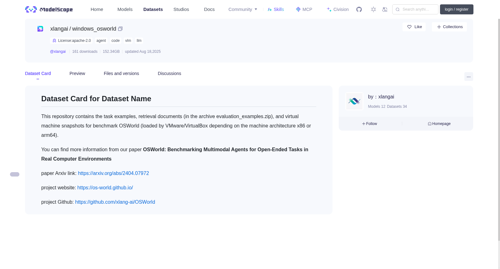Open the GitHub icon link
This screenshot has height=269, width=500.
click(359, 9)
